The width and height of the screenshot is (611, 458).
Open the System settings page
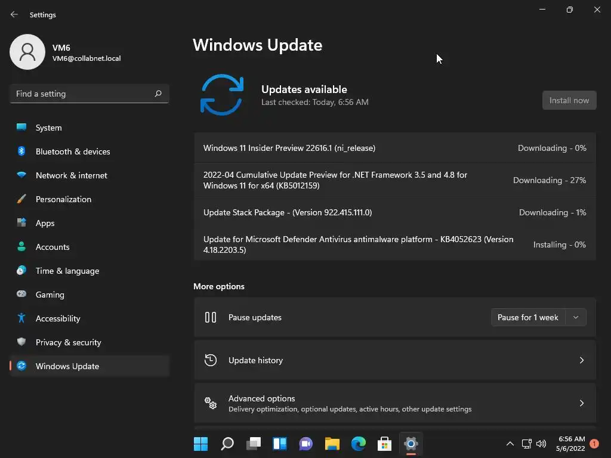[x=90, y=128]
